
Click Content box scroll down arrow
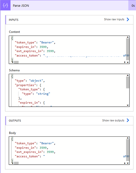pos(128,62)
